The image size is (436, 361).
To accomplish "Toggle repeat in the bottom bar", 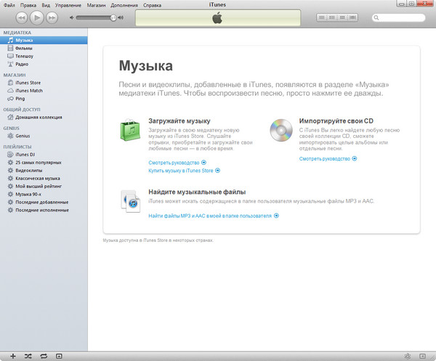I will (44, 356).
